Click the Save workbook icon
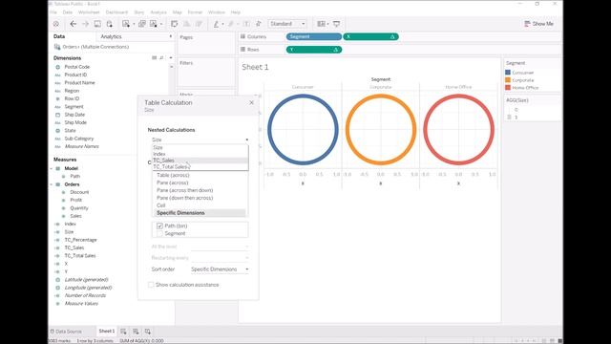This screenshot has width=611, height=344. tap(97, 24)
